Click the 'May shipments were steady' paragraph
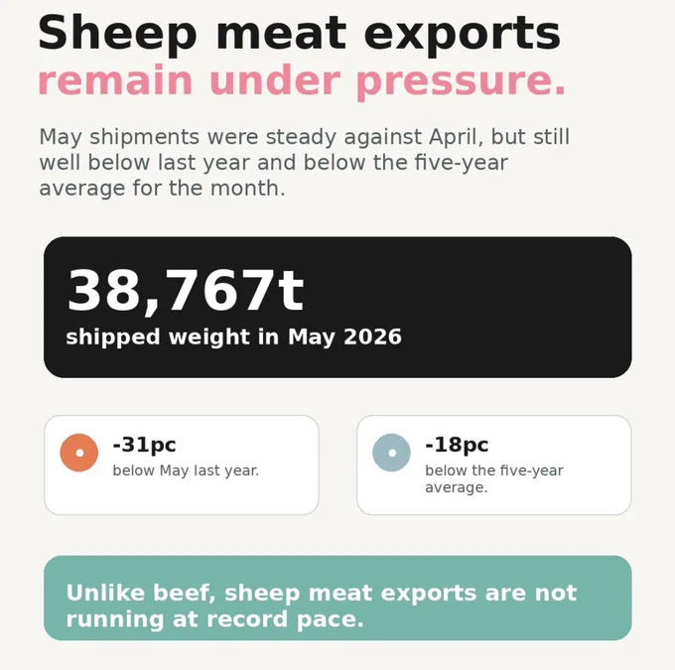 [305, 163]
